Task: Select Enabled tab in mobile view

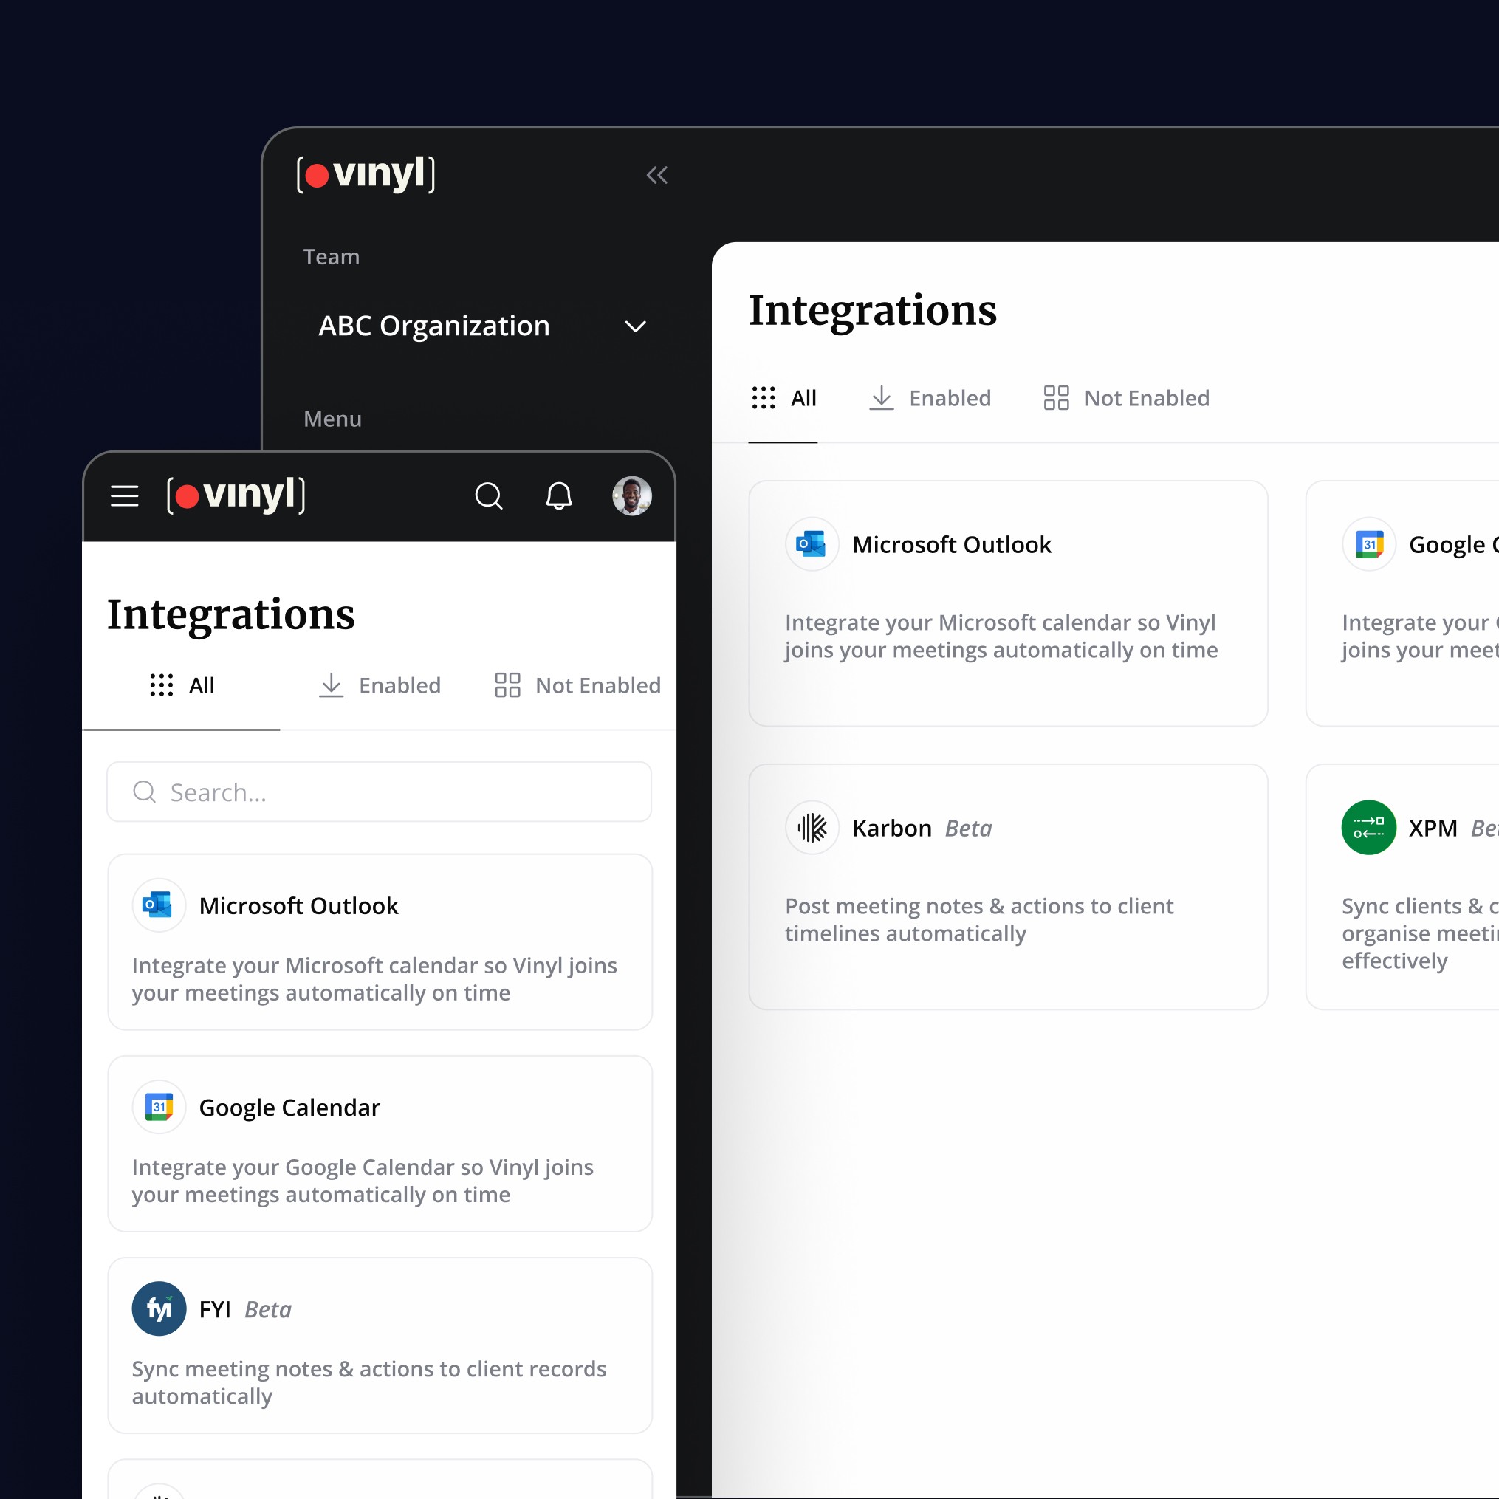Action: pos(380,685)
